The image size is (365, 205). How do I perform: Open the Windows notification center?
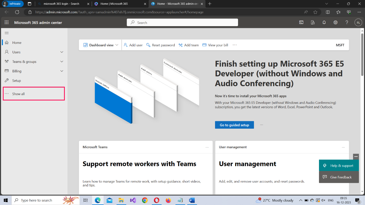(358, 201)
